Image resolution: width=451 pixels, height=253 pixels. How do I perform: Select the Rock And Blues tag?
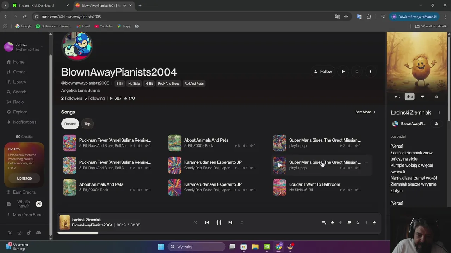169,84
